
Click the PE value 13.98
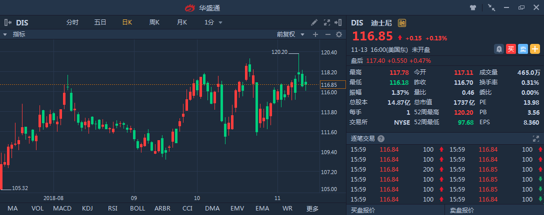pos(532,102)
